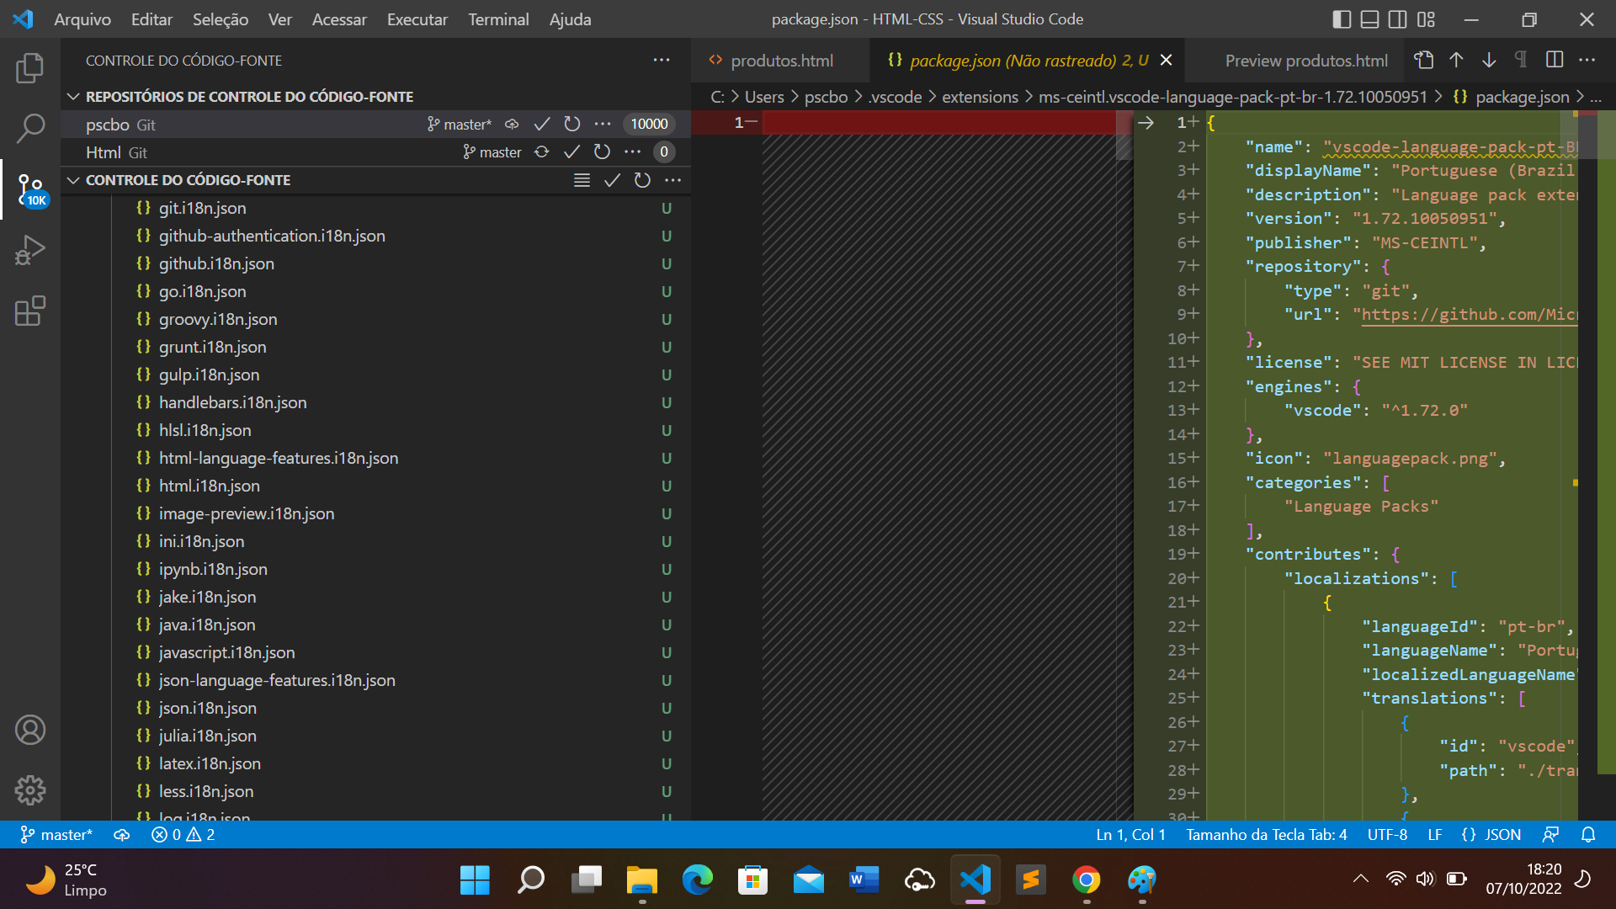Viewport: 1616px width, 909px height.
Task: Switch to tree view in source control
Action: [582, 180]
